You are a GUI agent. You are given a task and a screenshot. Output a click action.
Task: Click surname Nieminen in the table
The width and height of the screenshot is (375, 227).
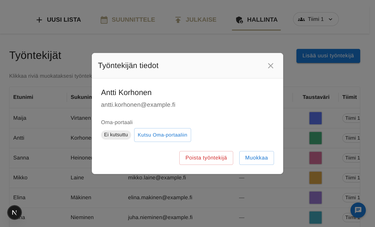pyautogui.click(x=82, y=217)
